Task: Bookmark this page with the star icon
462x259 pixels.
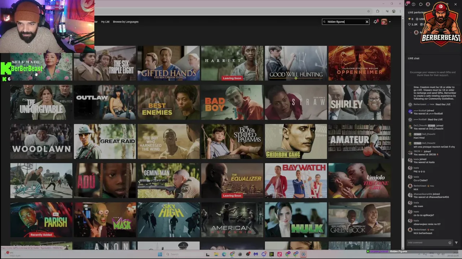Action: pyautogui.click(x=368, y=11)
